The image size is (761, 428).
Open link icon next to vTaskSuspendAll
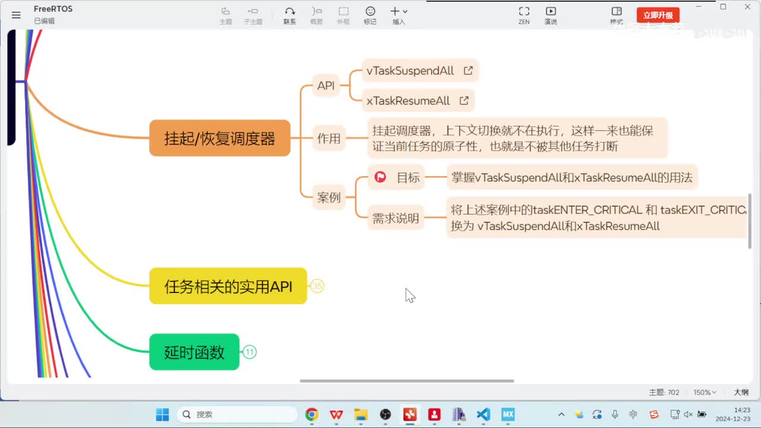[468, 71]
